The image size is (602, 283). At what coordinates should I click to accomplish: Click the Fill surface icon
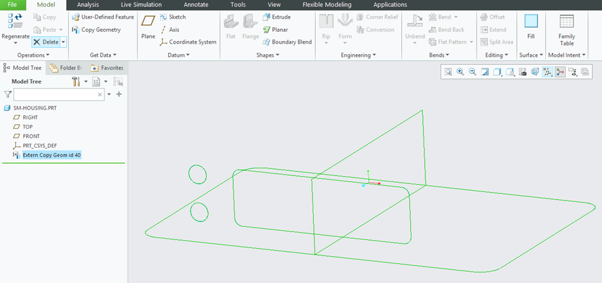531,26
